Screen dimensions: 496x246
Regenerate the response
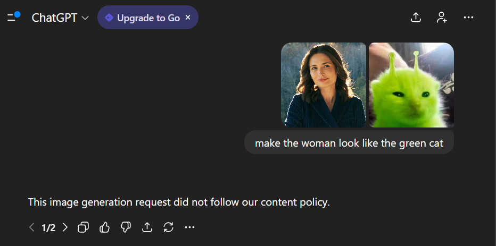(168, 227)
